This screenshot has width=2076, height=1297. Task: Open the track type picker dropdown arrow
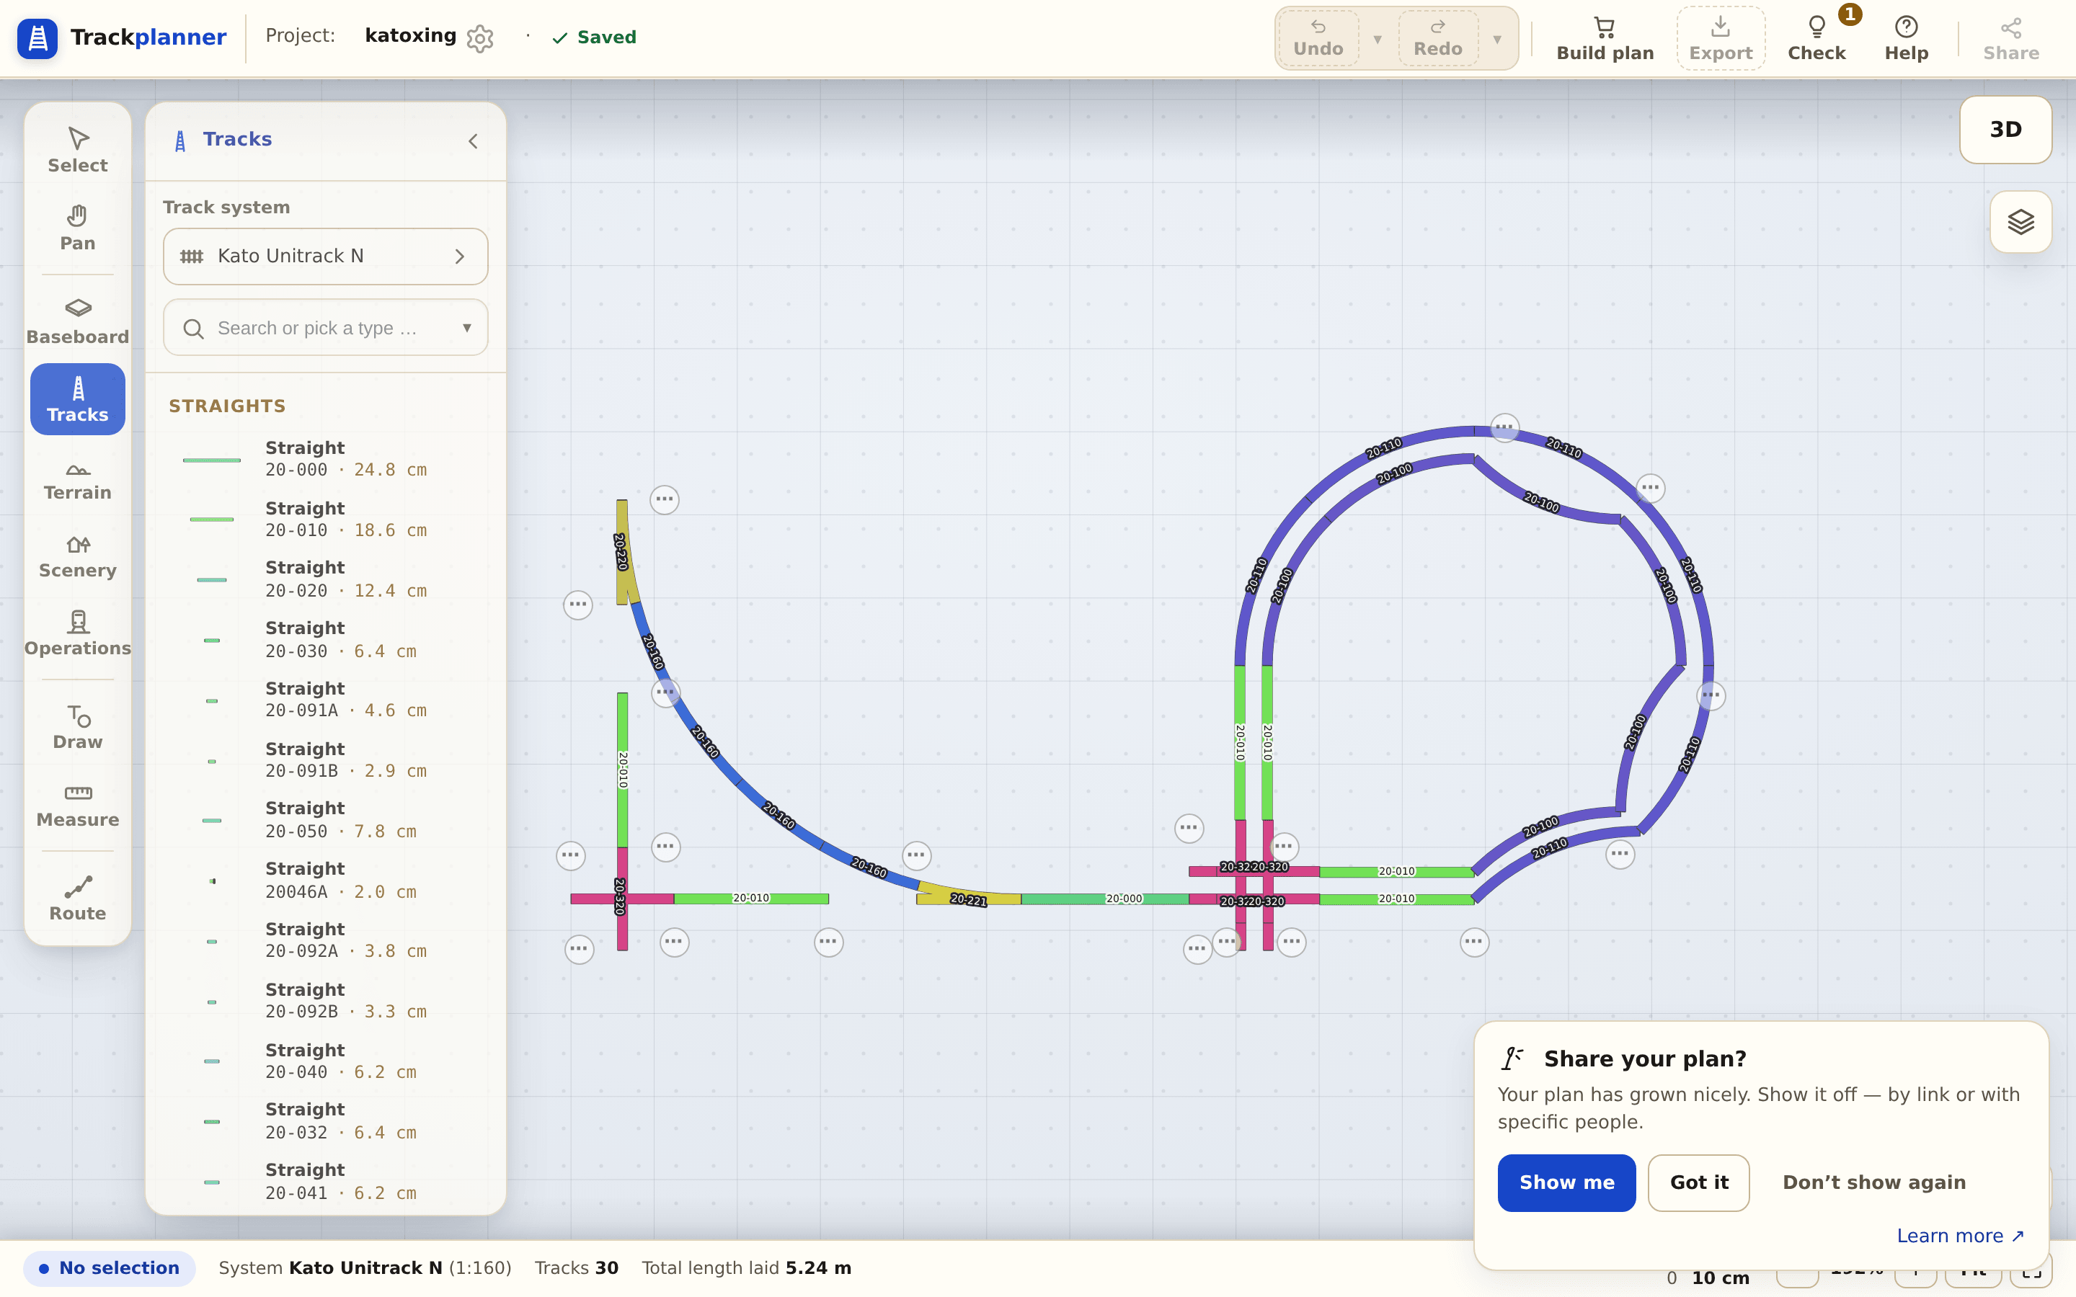(466, 328)
